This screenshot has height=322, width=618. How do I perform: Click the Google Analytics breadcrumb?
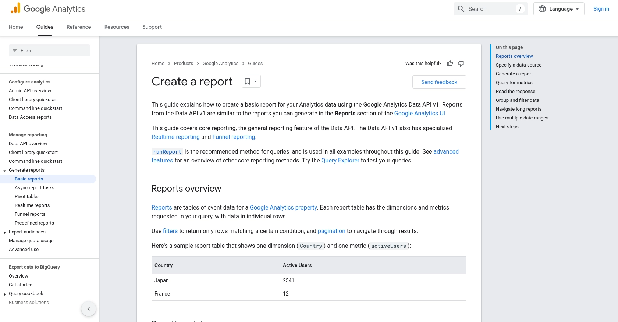tap(220, 64)
